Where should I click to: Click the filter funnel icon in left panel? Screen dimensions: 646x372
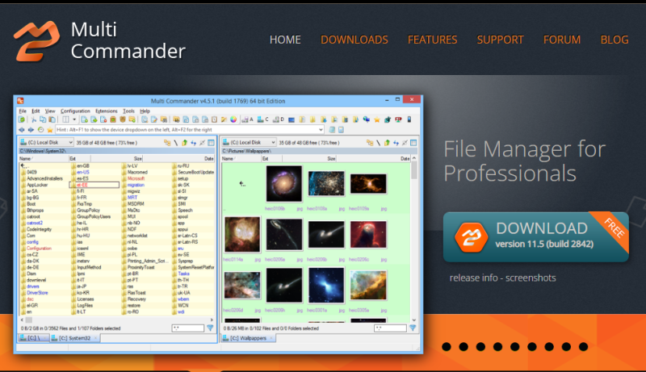point(210,328)
